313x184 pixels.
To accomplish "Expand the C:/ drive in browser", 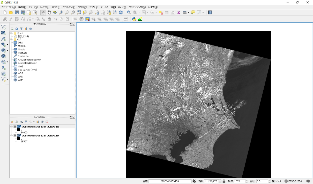I will [x=11, y=40].
